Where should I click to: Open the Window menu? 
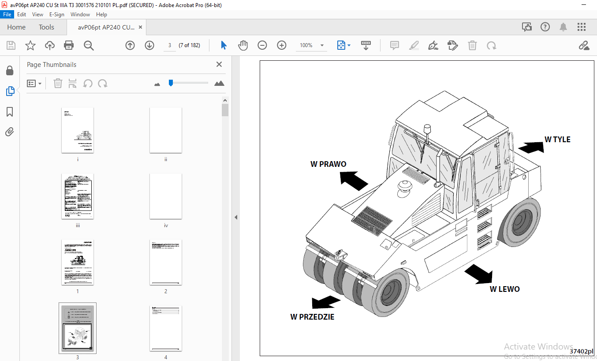(80, 15)
